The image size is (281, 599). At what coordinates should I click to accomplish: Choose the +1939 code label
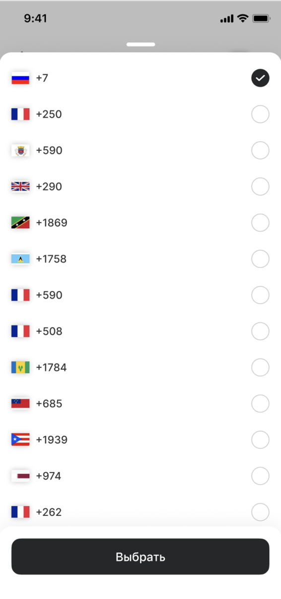(52, 440)
